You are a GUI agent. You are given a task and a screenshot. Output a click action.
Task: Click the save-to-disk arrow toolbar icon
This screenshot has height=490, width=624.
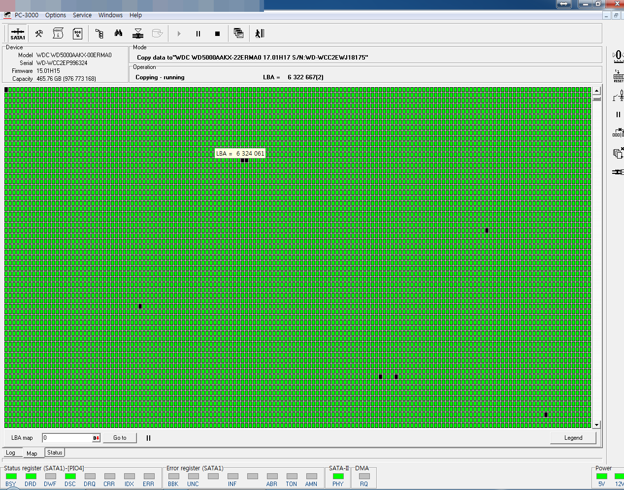138,33
